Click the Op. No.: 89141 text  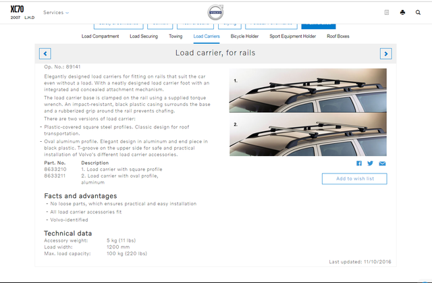click(62, 67)
